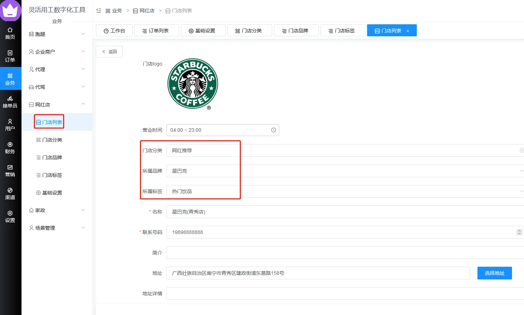Open the 用户 user icon

pyautogui.click(x=10, y=125)
